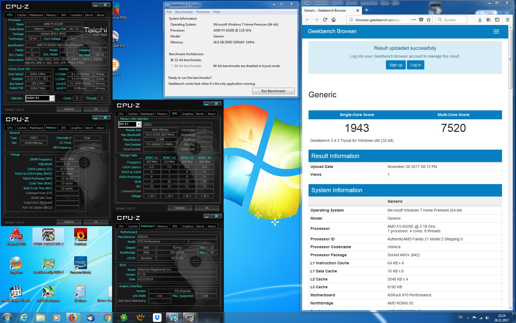This screenshot has width=516, height=323.
Task: Open the Benchmarks menu in Geekbench
Action: click(x=184, y=12)
